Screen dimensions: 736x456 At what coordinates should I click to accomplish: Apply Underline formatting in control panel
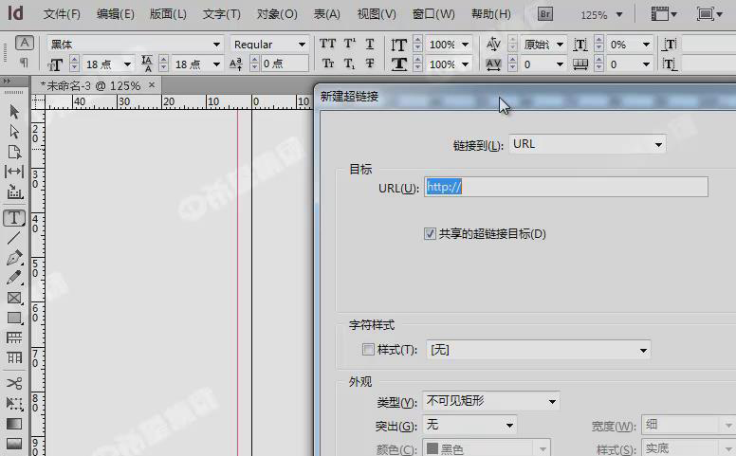370,45
